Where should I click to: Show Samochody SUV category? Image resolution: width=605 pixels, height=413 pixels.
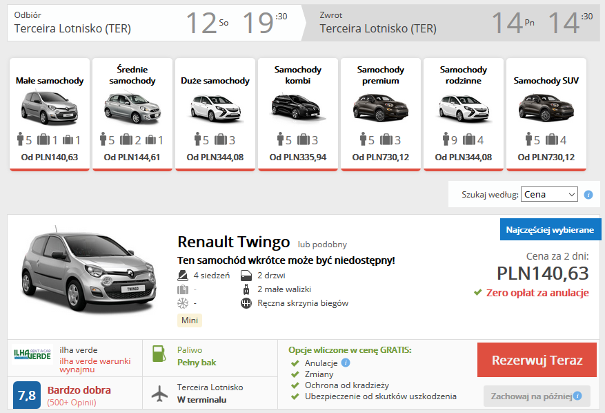point(546,115)
